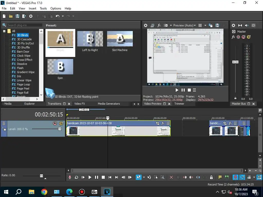The image size is (263, 197).
Task: Switch to the Video FX tab
Action: click(80, 104)
